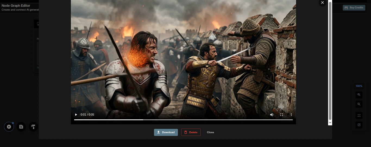Mute the video using the speaker icon
Viewport: 371px width, 147px height.
(272, 115)
